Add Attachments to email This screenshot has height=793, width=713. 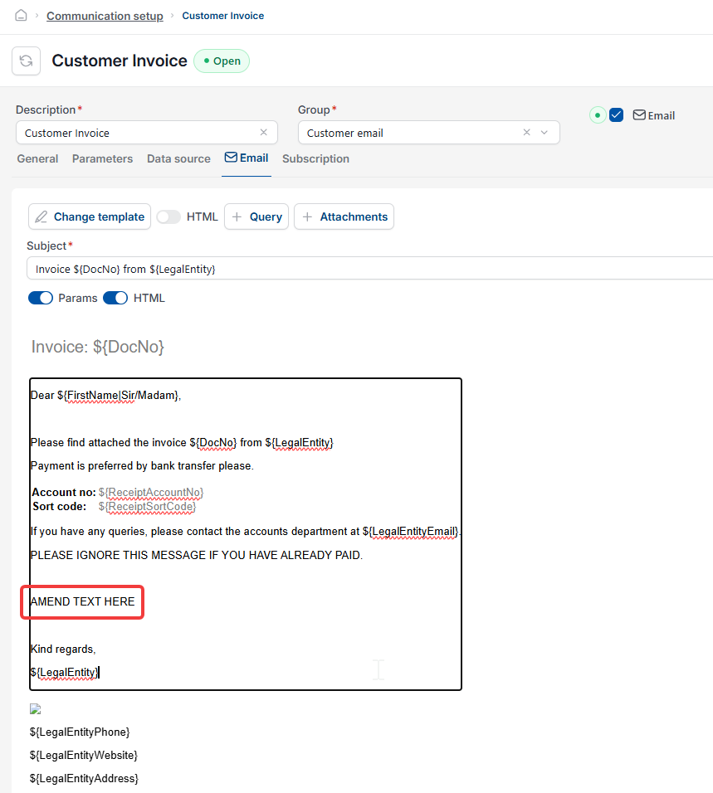click(344, 217)
